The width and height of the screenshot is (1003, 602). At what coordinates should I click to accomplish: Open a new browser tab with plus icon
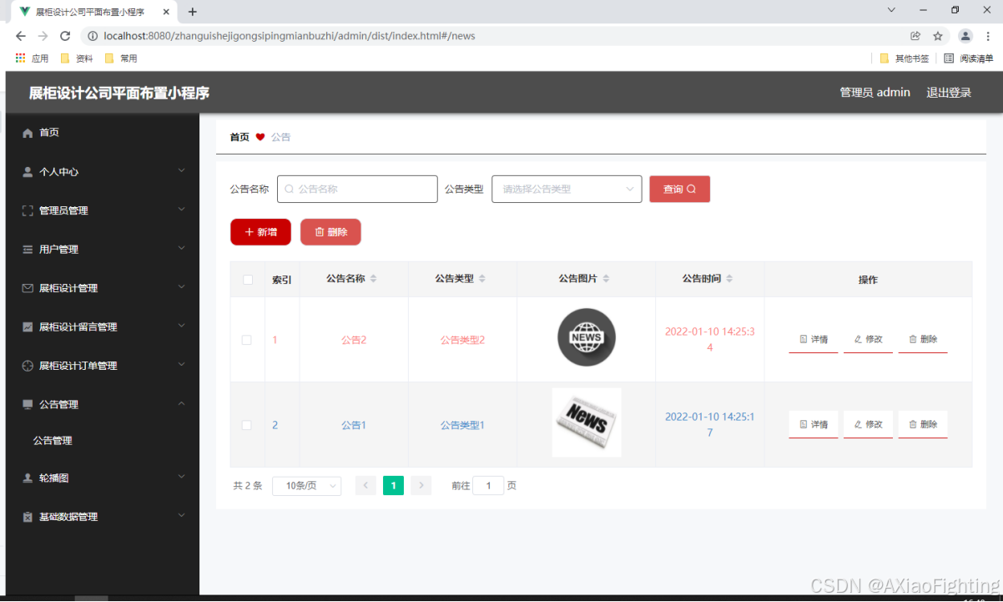(193, 12)
